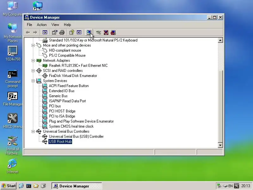
Task: Click the vertical scrollbar thumb
Action: click(220, 106)
